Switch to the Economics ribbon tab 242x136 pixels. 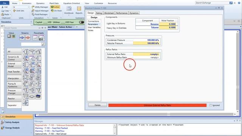27,3
